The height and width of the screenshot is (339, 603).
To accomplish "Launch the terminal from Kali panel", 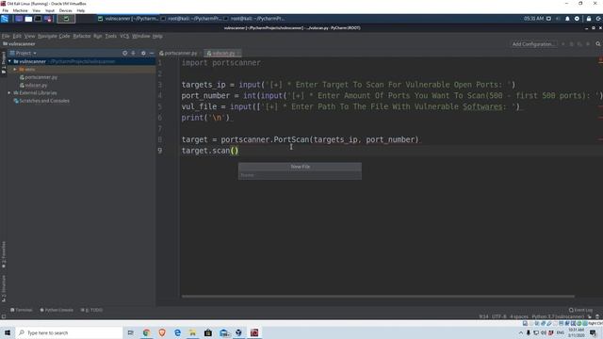I will tap(38, 19).
